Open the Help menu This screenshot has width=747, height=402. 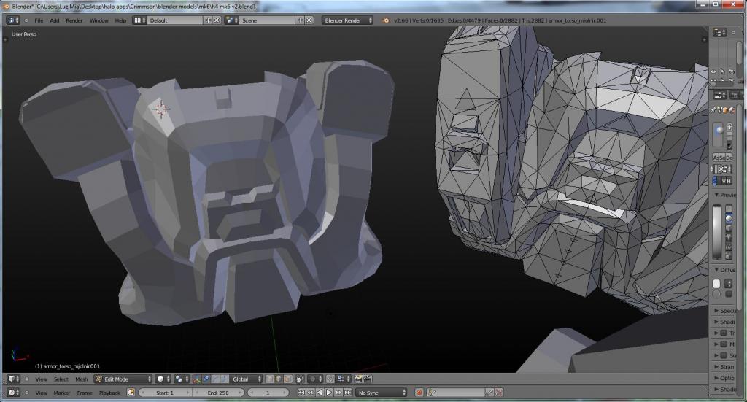120,20
